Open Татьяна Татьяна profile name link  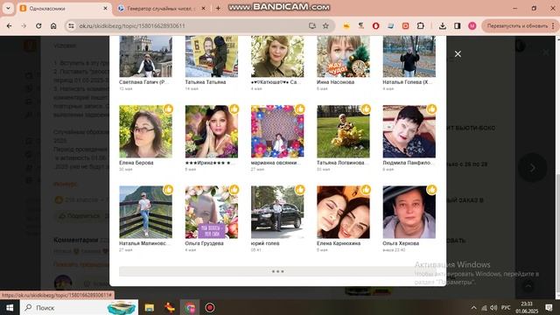pyautogui.click(x=206, y=81)
